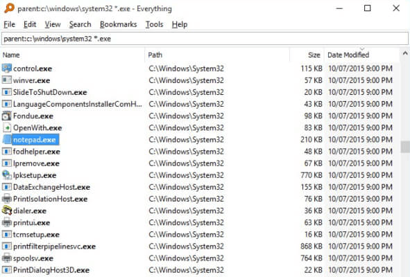Select the dialer.exe file name
The width and height of the screenshot is (410, 277).
[30, 211]
